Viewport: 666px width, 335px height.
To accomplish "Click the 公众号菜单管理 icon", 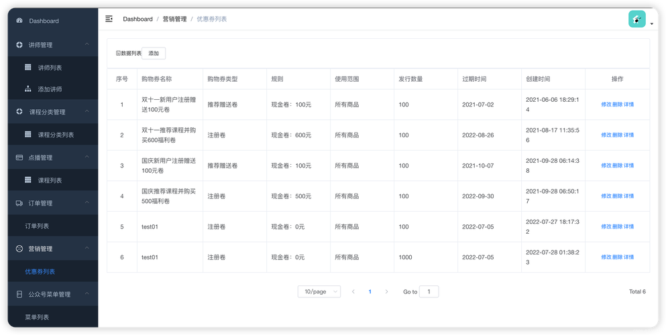I will [19, 294].
